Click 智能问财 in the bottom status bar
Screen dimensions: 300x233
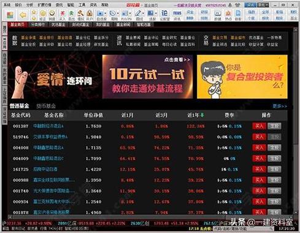pos(77,229)
